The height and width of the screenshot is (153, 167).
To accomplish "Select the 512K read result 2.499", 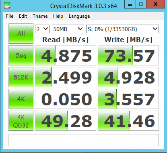I will [66, 77].
